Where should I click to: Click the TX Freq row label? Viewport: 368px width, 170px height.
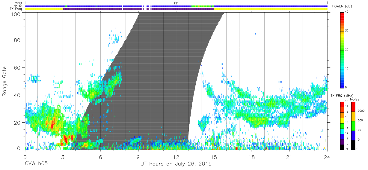click(x=16, y=9)
